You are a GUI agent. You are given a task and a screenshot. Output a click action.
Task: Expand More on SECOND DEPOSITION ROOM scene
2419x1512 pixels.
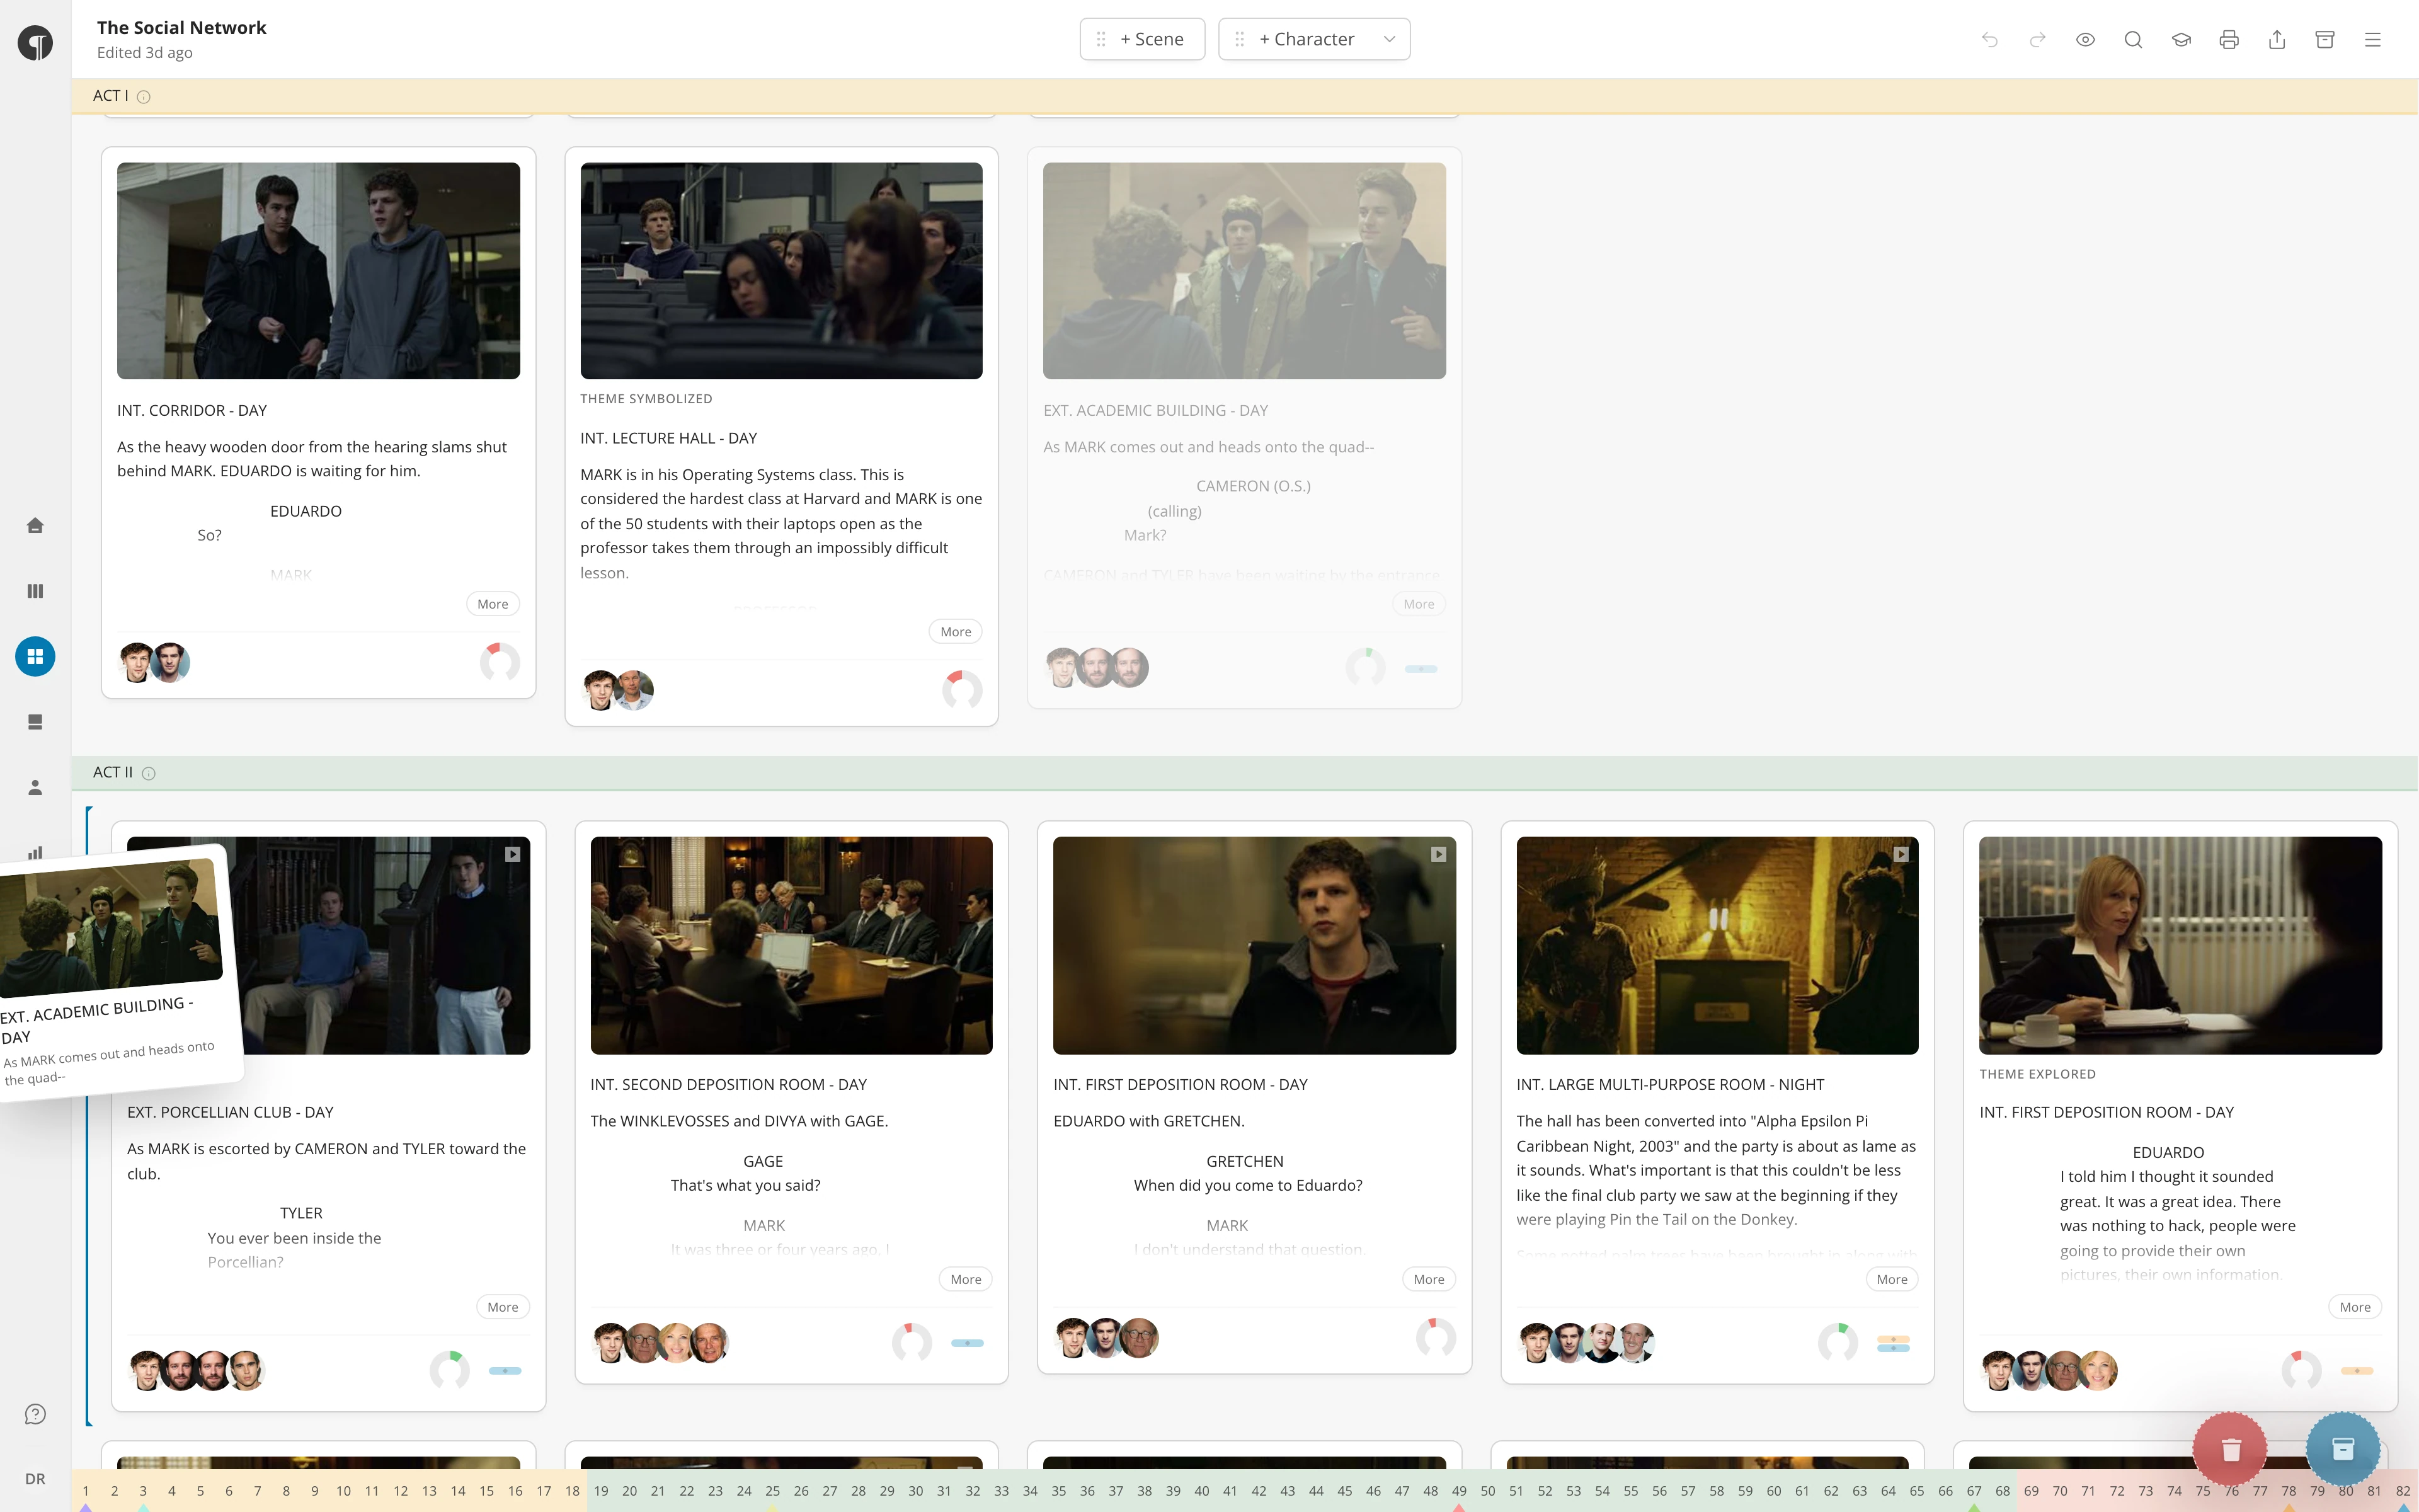tap(966, 1279)
